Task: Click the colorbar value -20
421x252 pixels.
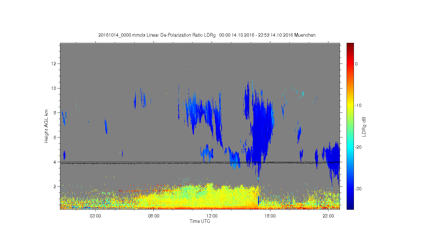Action: [x=358, y=147]
